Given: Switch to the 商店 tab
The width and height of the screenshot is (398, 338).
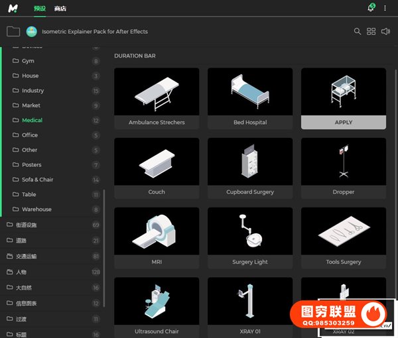Looking at the screenshot, I should 60,8.
